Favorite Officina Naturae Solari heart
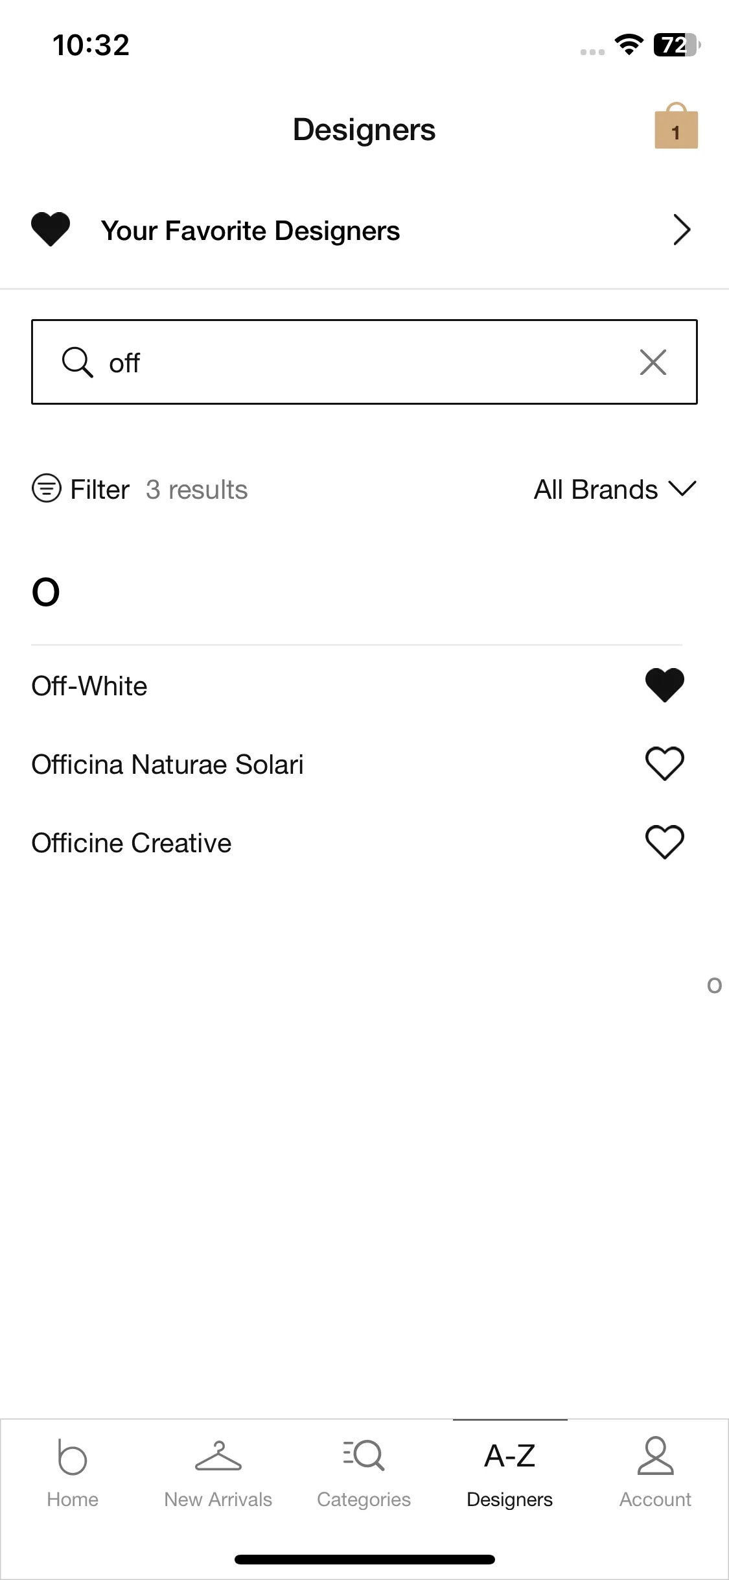Viewport: 729px width, 1580px height. [x=665, y=763]
